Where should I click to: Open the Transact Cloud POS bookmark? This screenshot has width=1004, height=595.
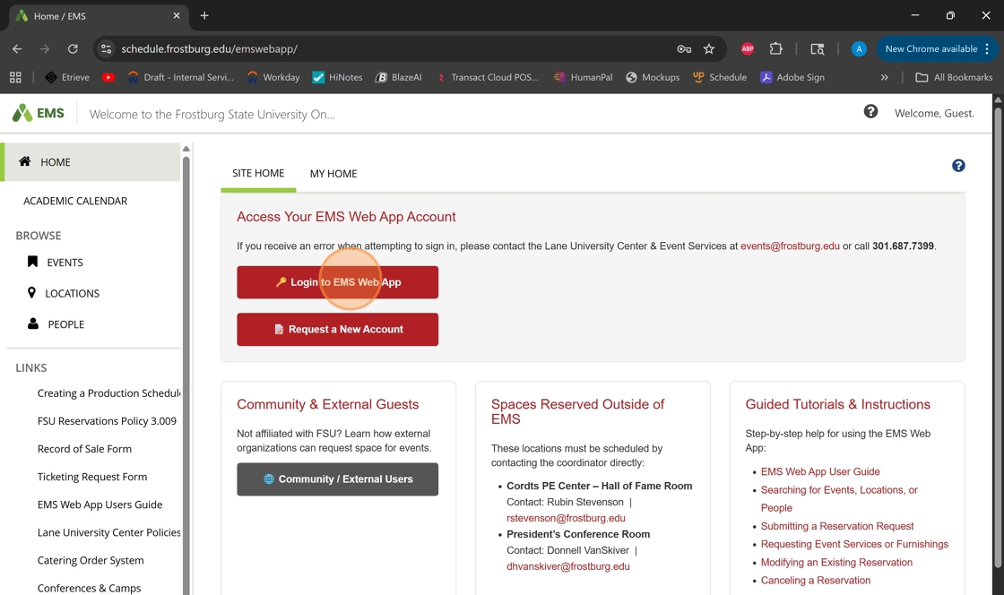pyautogui.click(x=488, y=77)
